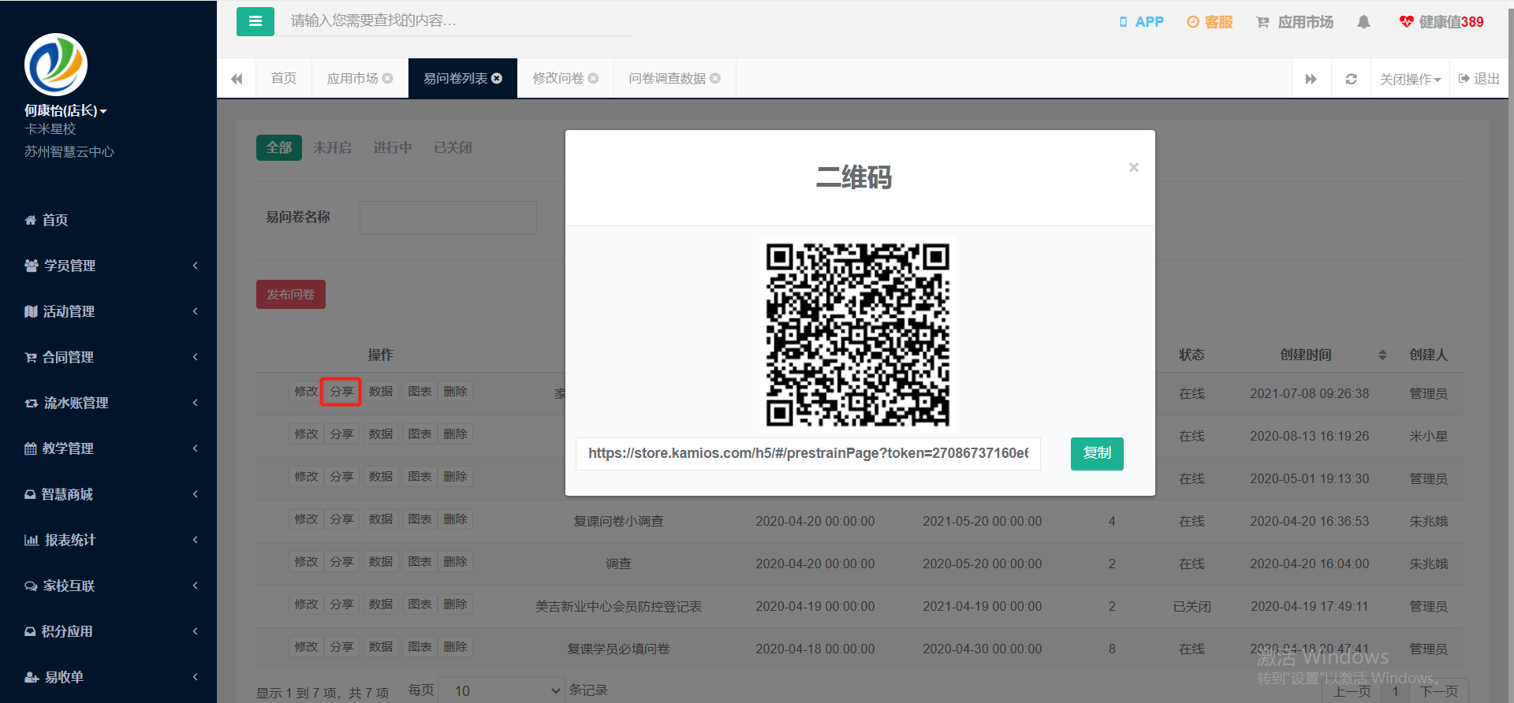1514x703 pixels.
Task: Filter questionnaires by 进行中
Action: point(393,147)
